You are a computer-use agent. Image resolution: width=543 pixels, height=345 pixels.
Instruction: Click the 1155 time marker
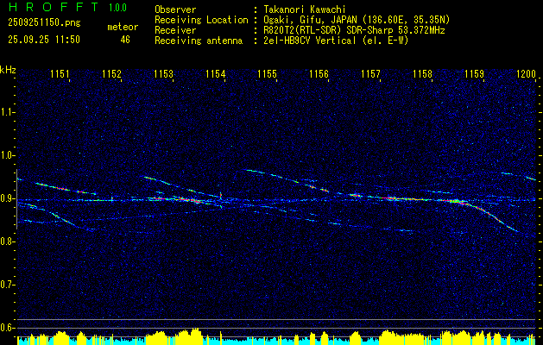(268, 73)
